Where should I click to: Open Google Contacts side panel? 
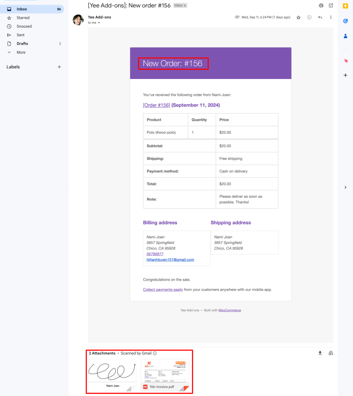point(345,36)
